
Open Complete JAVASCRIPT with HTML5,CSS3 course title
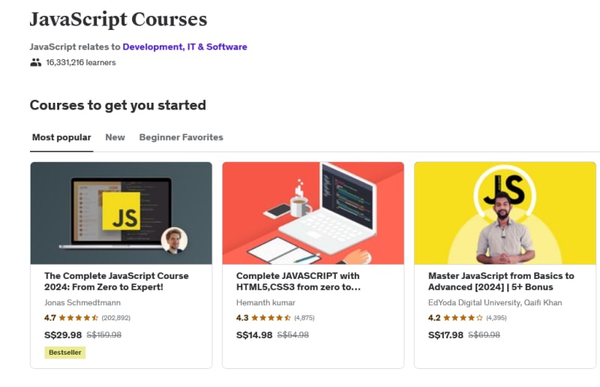tap(298, 281)
